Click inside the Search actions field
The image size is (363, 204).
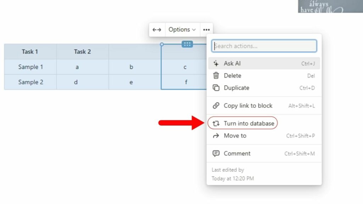[x=264, y=46]
